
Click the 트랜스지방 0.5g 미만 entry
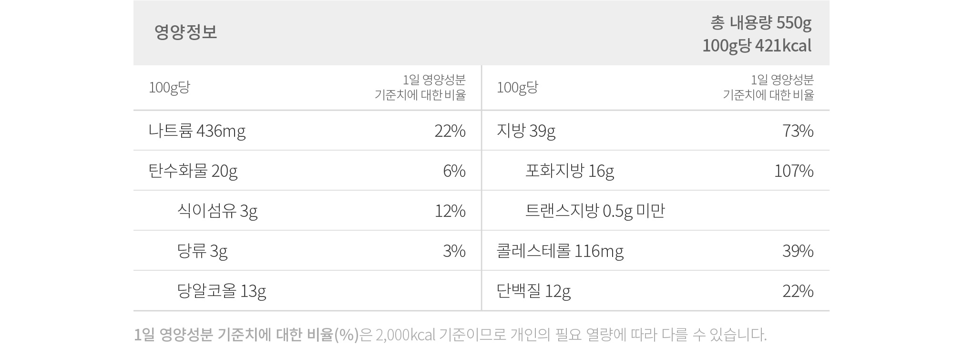pos(595,211)
